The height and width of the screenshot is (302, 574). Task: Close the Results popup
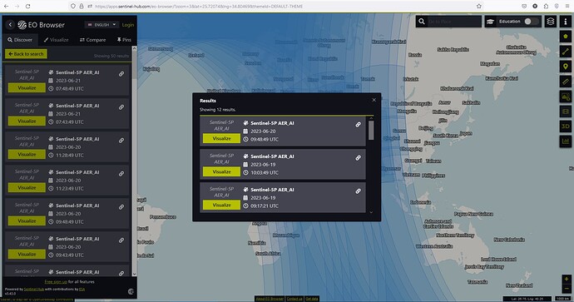pos(374,100)
